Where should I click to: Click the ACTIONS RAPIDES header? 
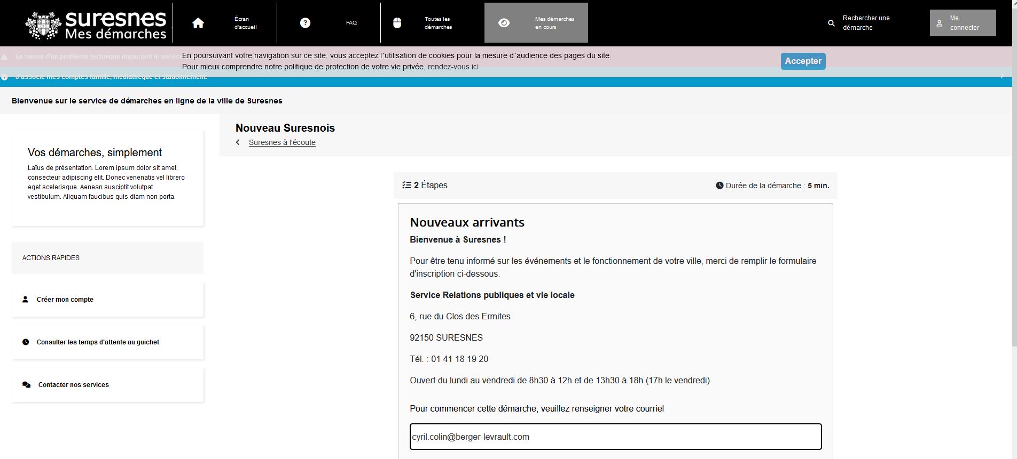click(x=107, y=258)
